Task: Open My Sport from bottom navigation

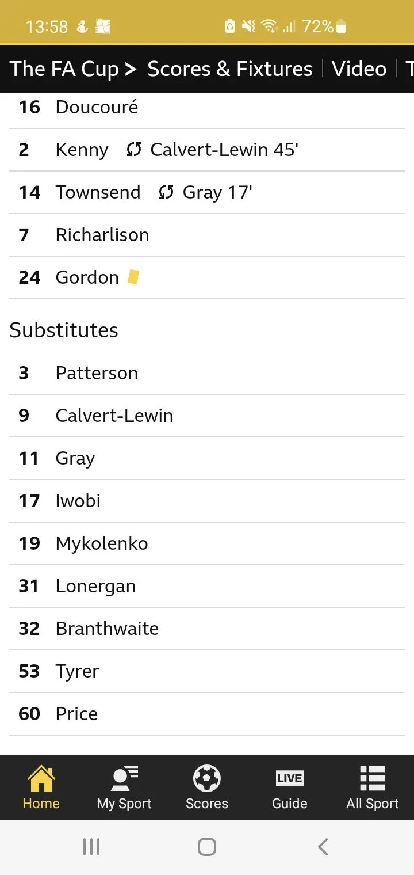Action: [124, 779]
